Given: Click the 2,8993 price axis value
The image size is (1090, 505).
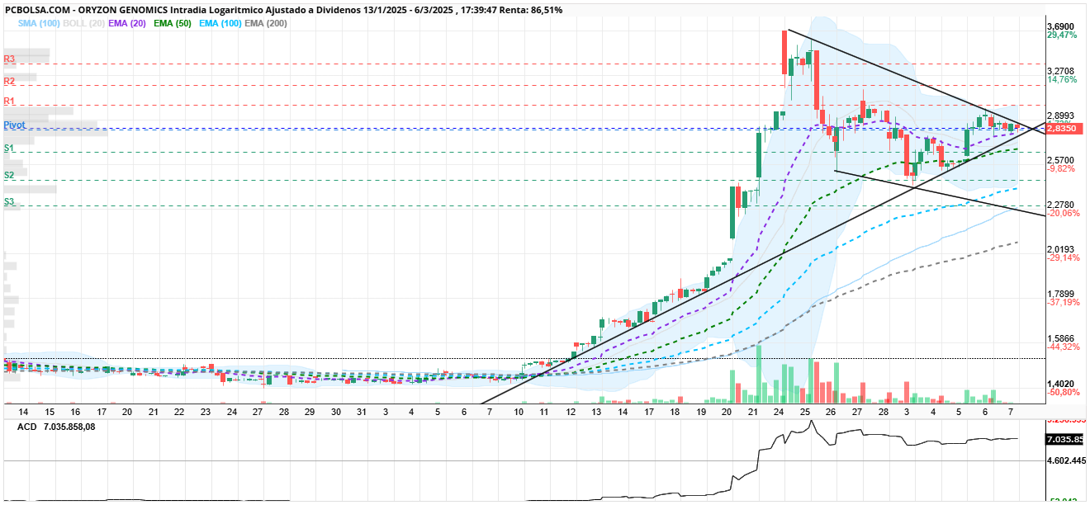Looking at the screenshot, I should pyautogui.click(x=1060, y=116).
